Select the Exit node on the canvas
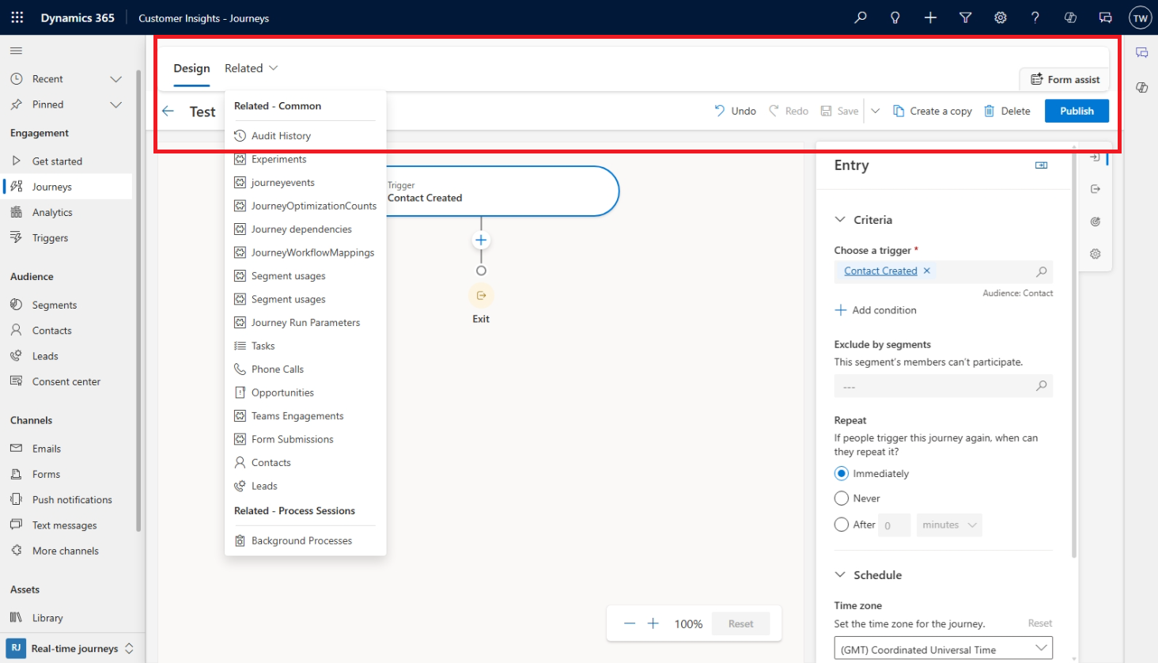The image size is (1158, 663). tap(481, 296)
